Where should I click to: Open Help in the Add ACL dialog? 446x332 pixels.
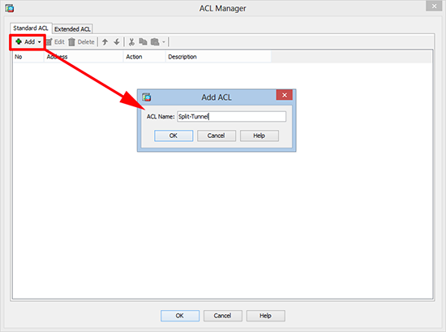pos(259,136)
